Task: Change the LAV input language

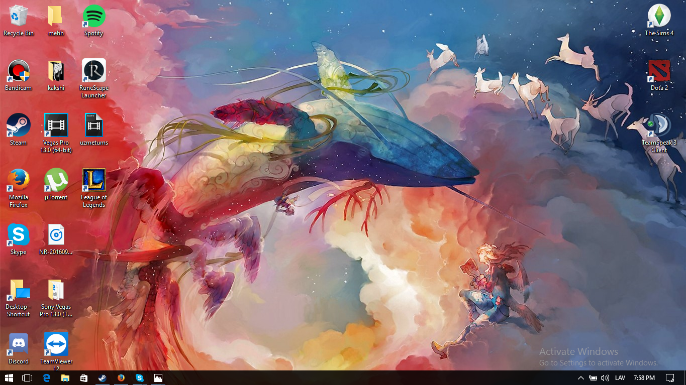Action: coord(620,377)
